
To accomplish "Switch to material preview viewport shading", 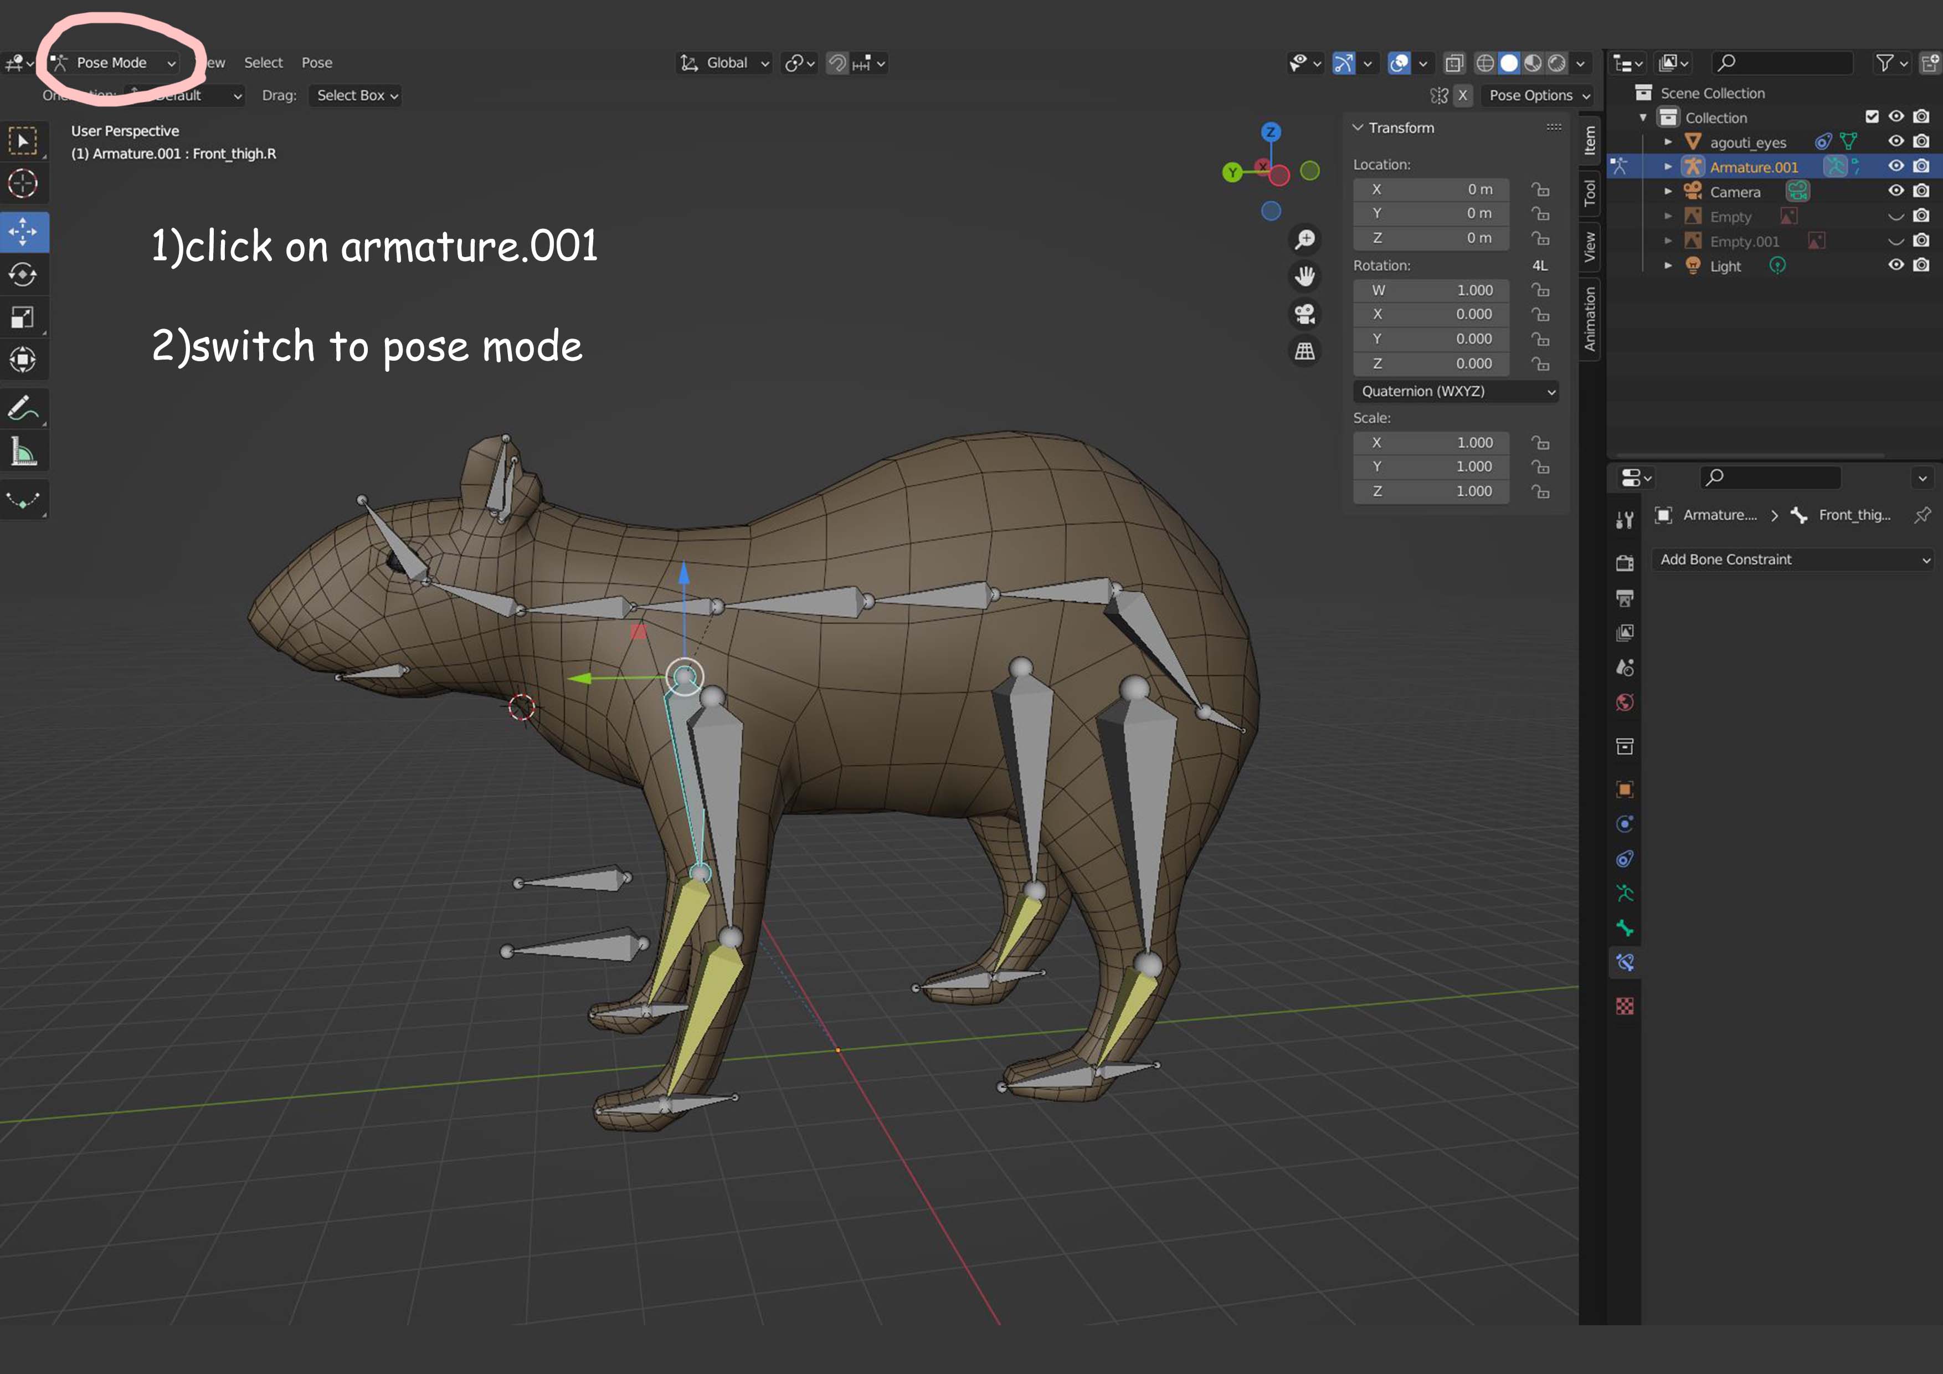I will coord(1533,63).
